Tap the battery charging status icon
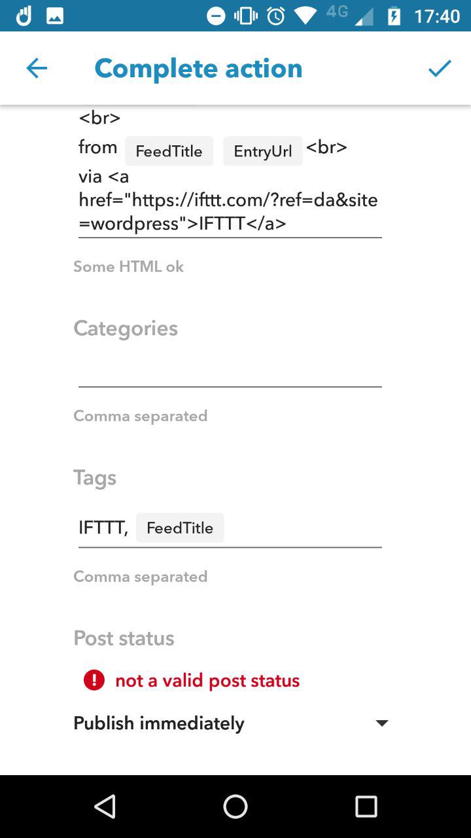Viewport: 471px width, 838px height. (x=394, y=16)
